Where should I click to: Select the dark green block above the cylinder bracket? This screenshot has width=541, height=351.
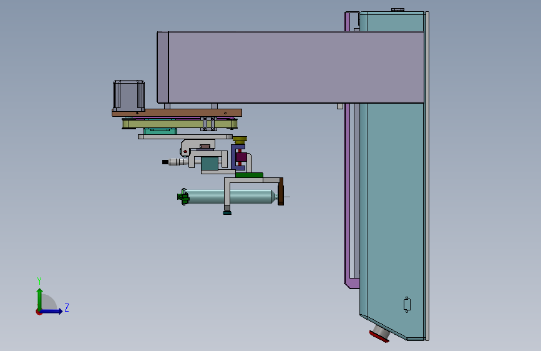[x=249, y=175]
